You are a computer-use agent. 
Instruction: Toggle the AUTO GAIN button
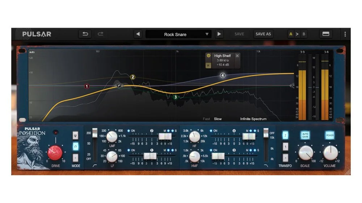click(x=305, y=135)
